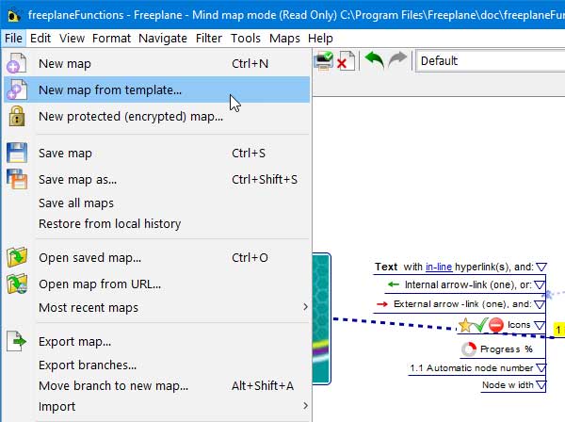This screenshot has width=565, height=422.
Task: Unfold the Node width triangle
Action: click(x=541, y=385)
